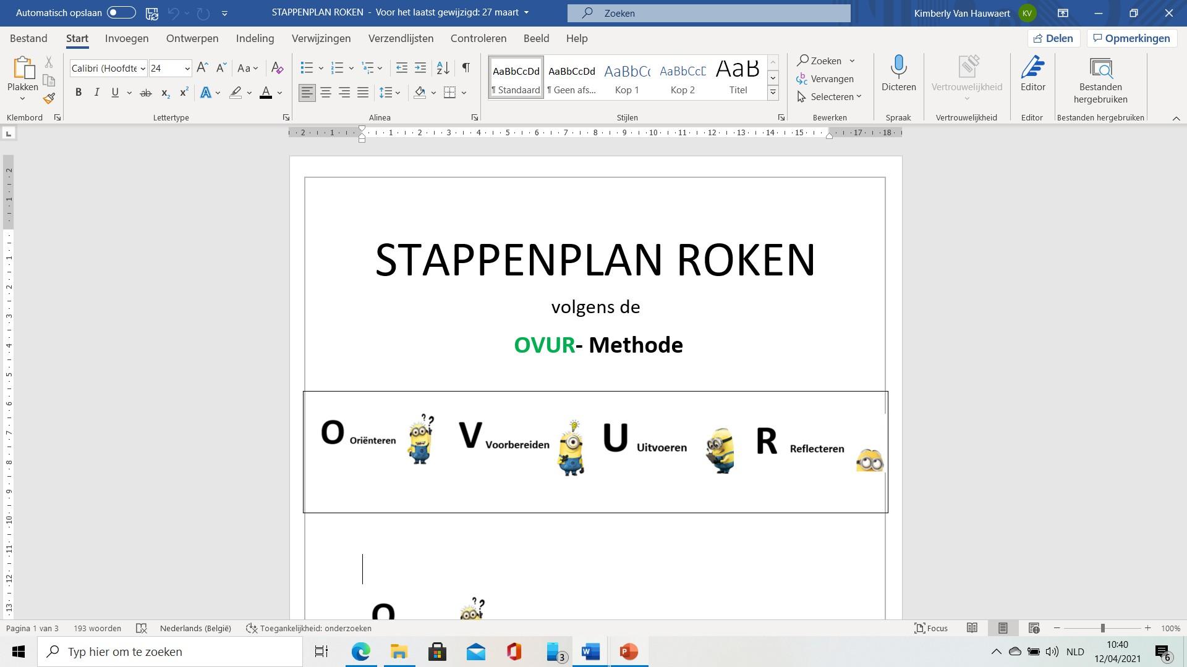Open the Editor pen icon

click(1032, 67)
